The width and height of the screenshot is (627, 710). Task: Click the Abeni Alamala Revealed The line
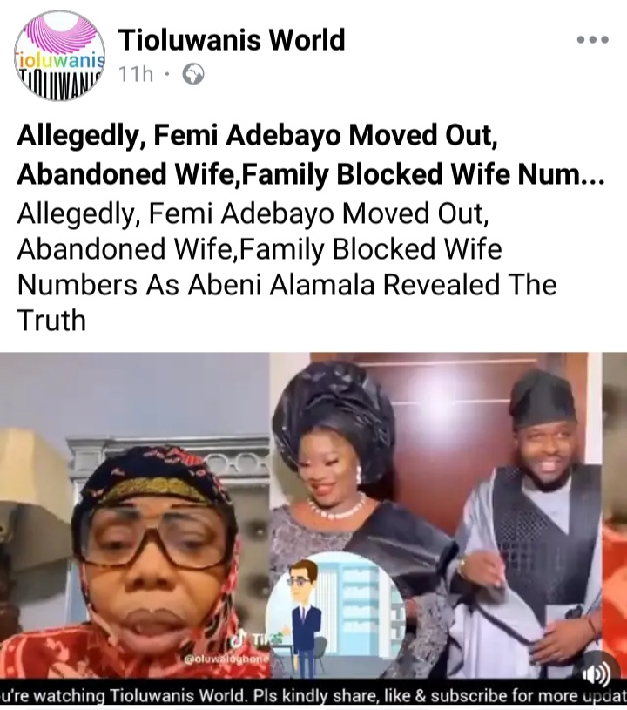[x=373, y=285]
